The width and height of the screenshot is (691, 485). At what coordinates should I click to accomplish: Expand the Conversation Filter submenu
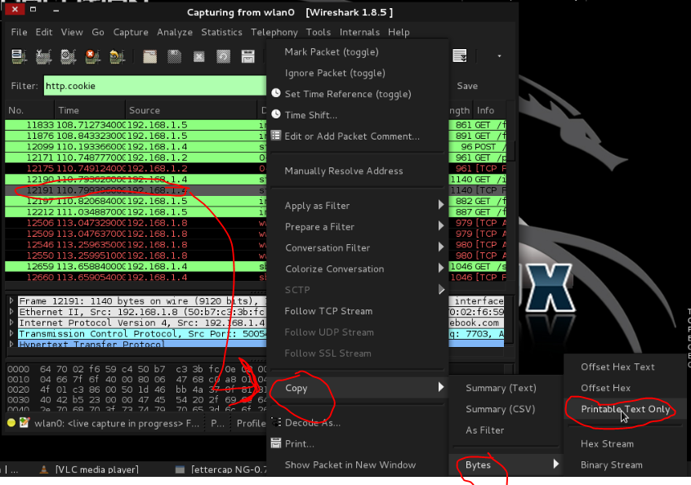tap(358, 247)
